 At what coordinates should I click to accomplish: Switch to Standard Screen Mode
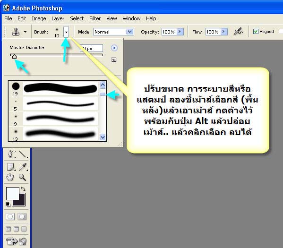click(x=9, y=229)
